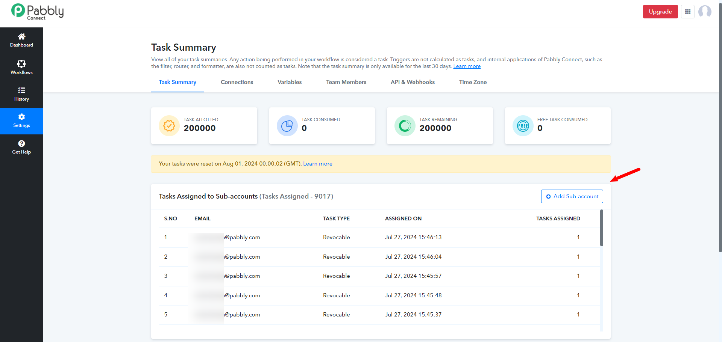This screenshot has width=722, height=342.
Task: Click the Task Allotted badge icon
Action: click(169, 126)
